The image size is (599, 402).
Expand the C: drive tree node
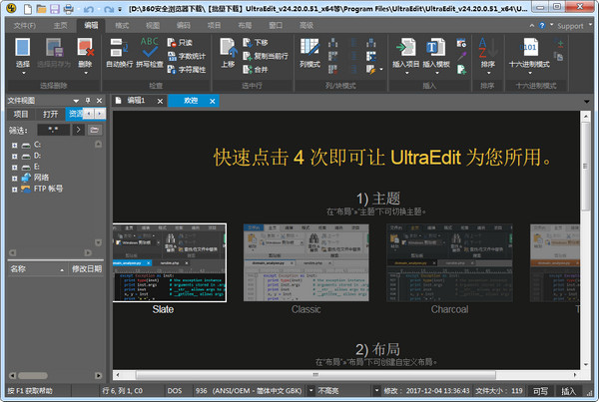tap(13, 145)
